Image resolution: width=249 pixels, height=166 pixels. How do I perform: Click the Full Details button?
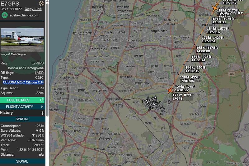[18, 100]
